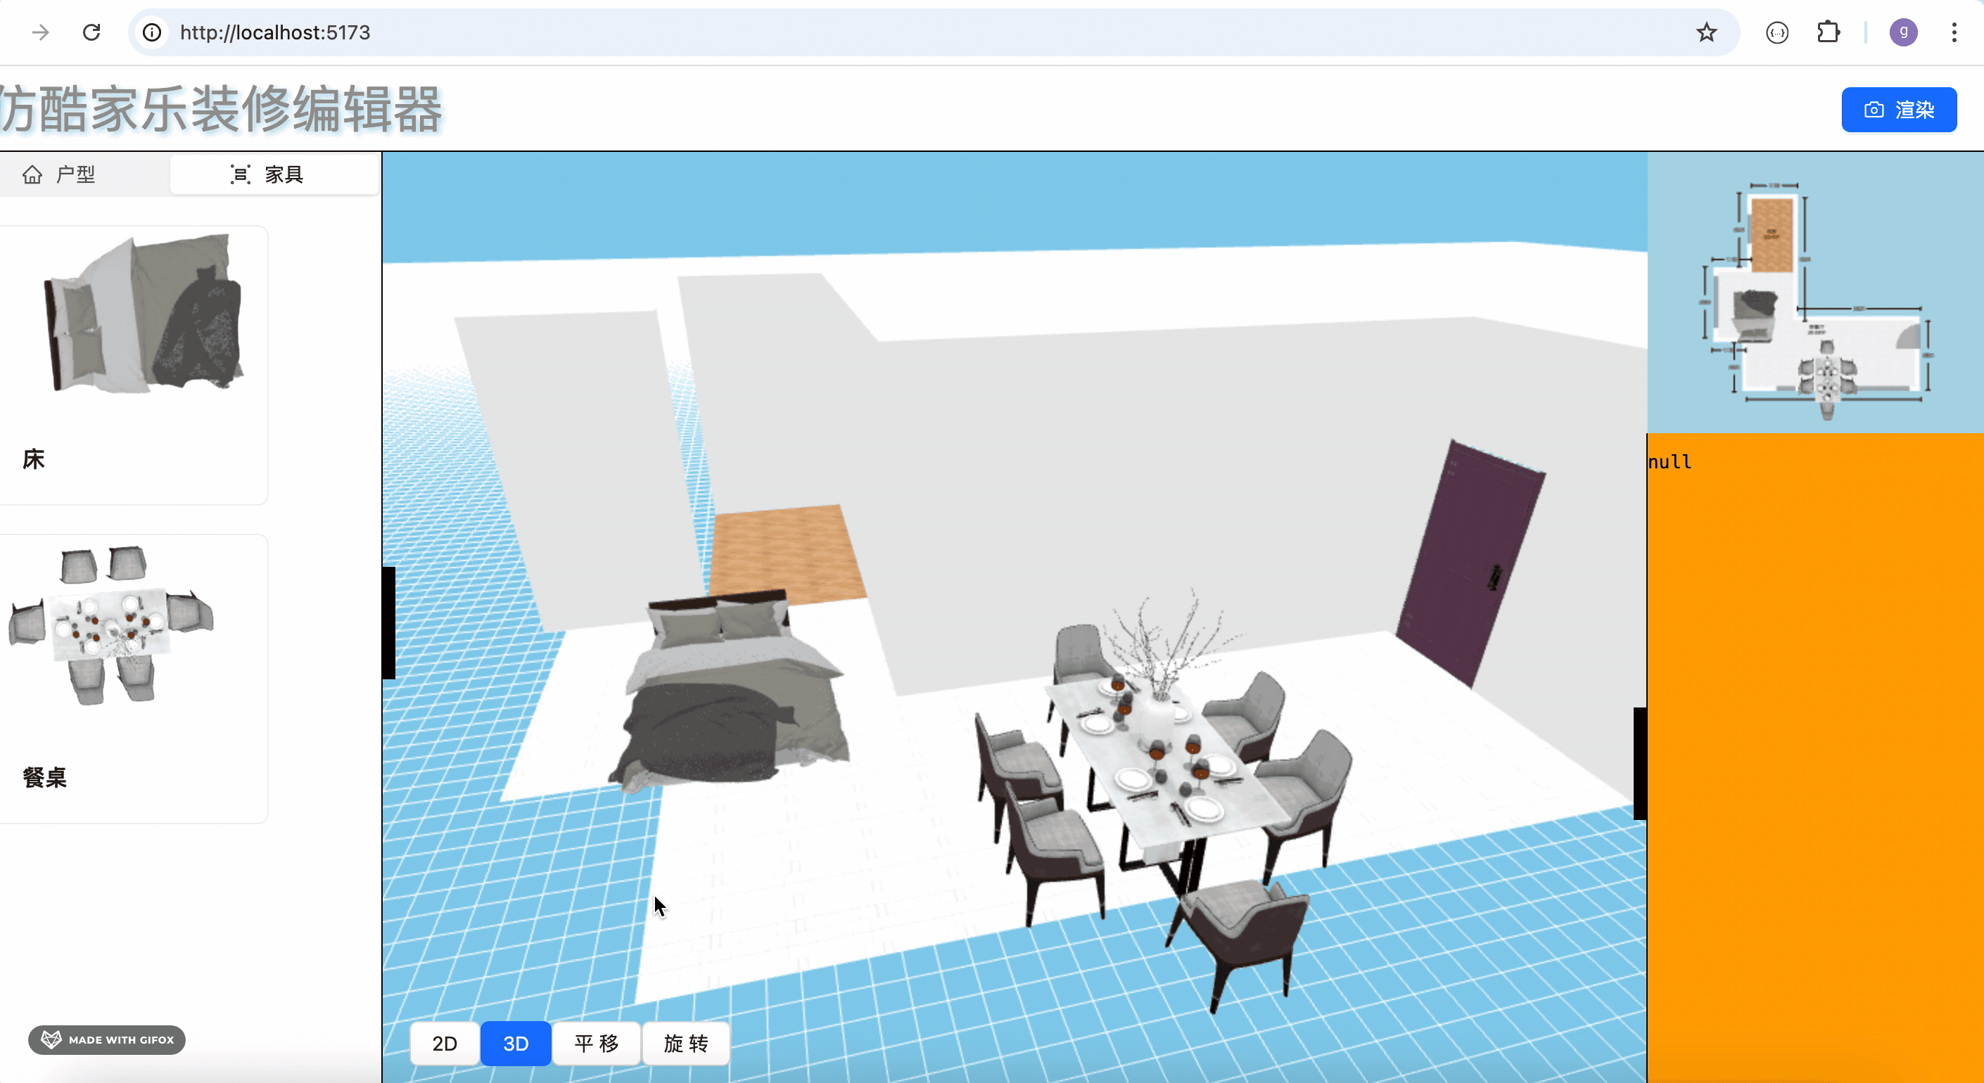Activate the 旋转 rotate mode

coord(685,1043)
